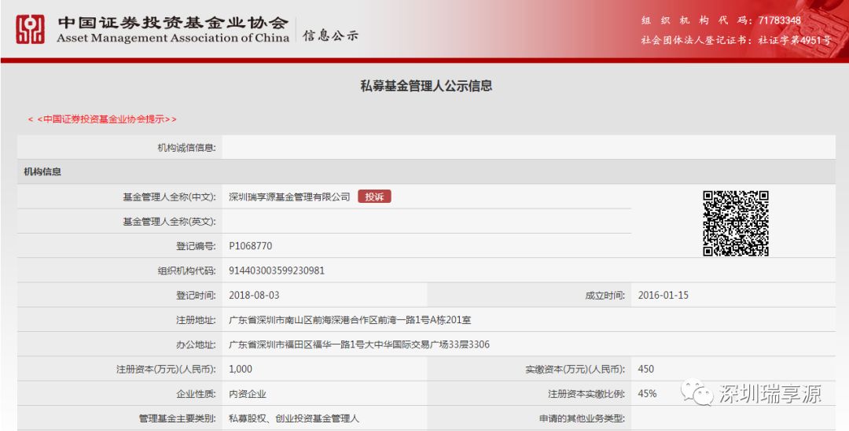Click the 信息公示 header label
Image resolution: width=849 pixels, height=431 pixels.
click(330, 35)
